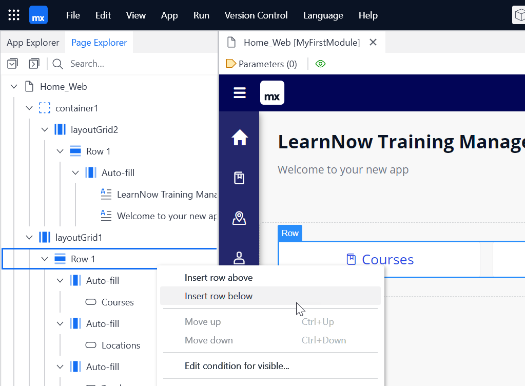Viewport: 525px width, 386px height.
Task: Collapse Auto-fill node above Courses
Action: click(x=60, y=281)
